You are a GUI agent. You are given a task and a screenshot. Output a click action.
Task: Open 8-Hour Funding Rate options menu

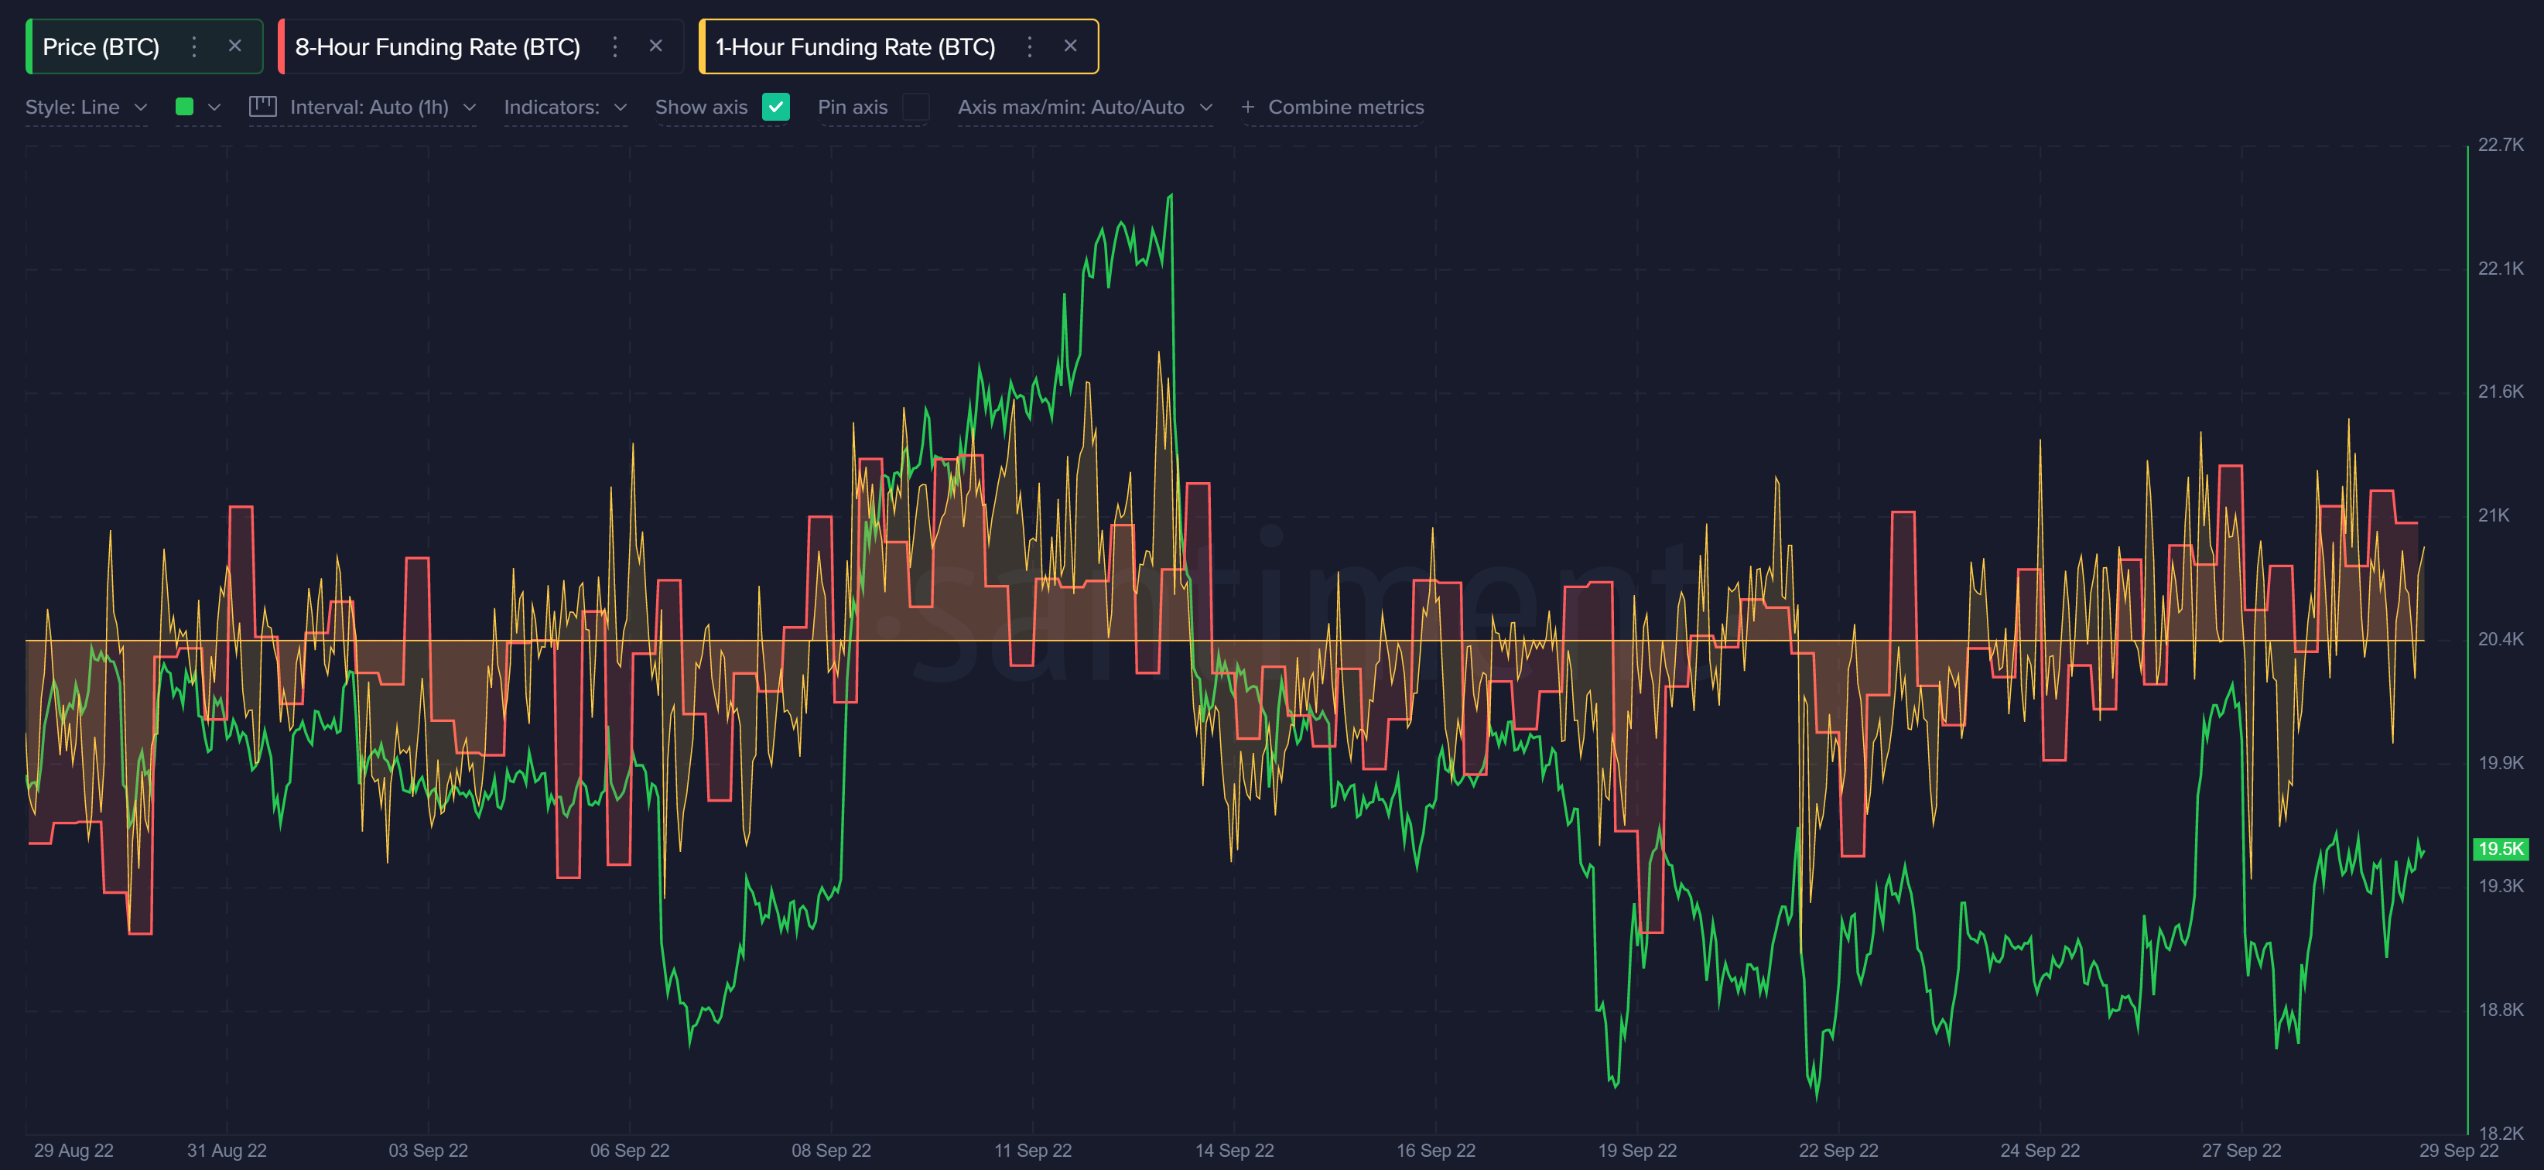614,46
